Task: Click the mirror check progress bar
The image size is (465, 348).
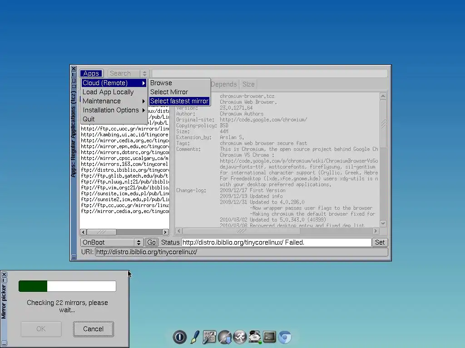Action: click(x=67, y=286)
